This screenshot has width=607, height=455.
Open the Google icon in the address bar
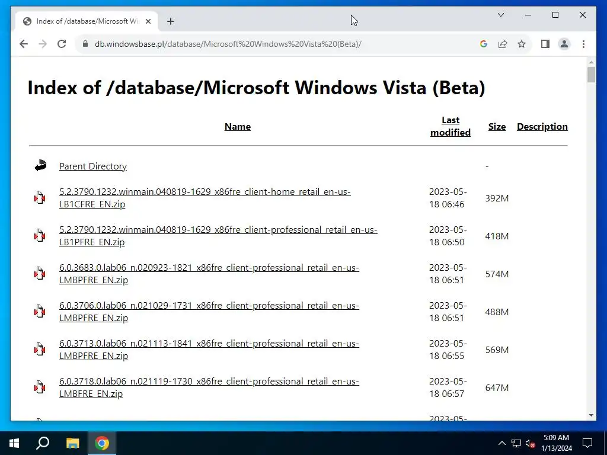point(484,44)
